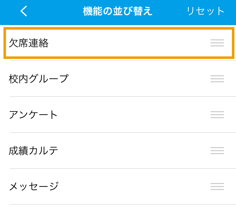Go back using the header arrow
236x213 pixels.
coord(24,11)
